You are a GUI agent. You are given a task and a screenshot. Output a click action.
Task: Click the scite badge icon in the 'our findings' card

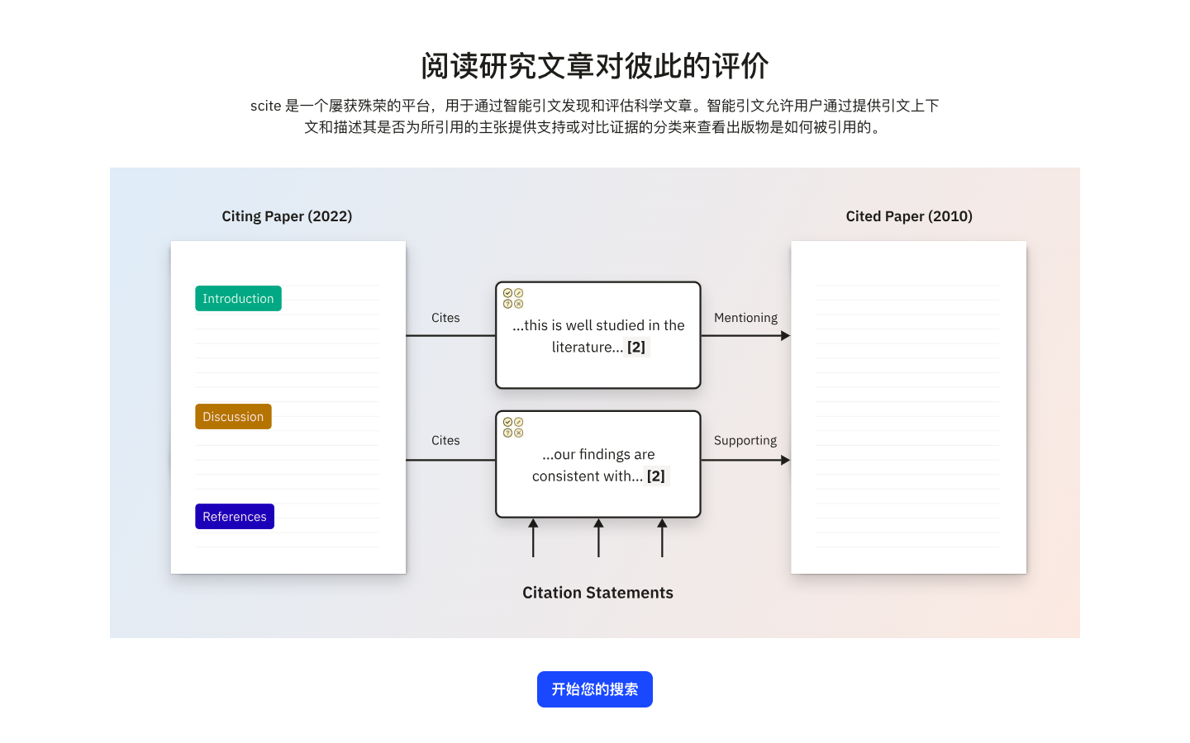point(513,427)
